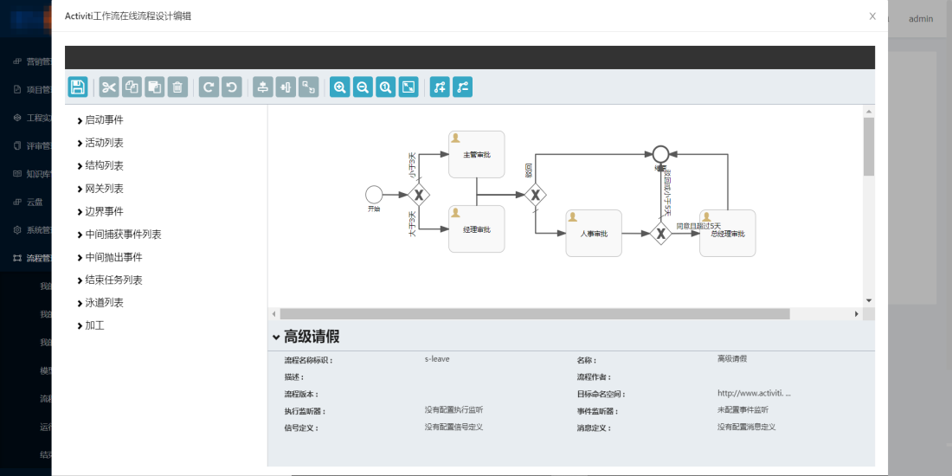The image size is (952, 476).
Task: Select the end event circle
Action: pos(660,154)
